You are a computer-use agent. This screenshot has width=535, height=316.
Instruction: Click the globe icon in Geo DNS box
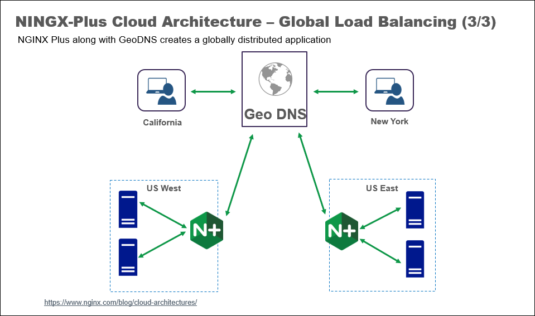pos(276,79)
